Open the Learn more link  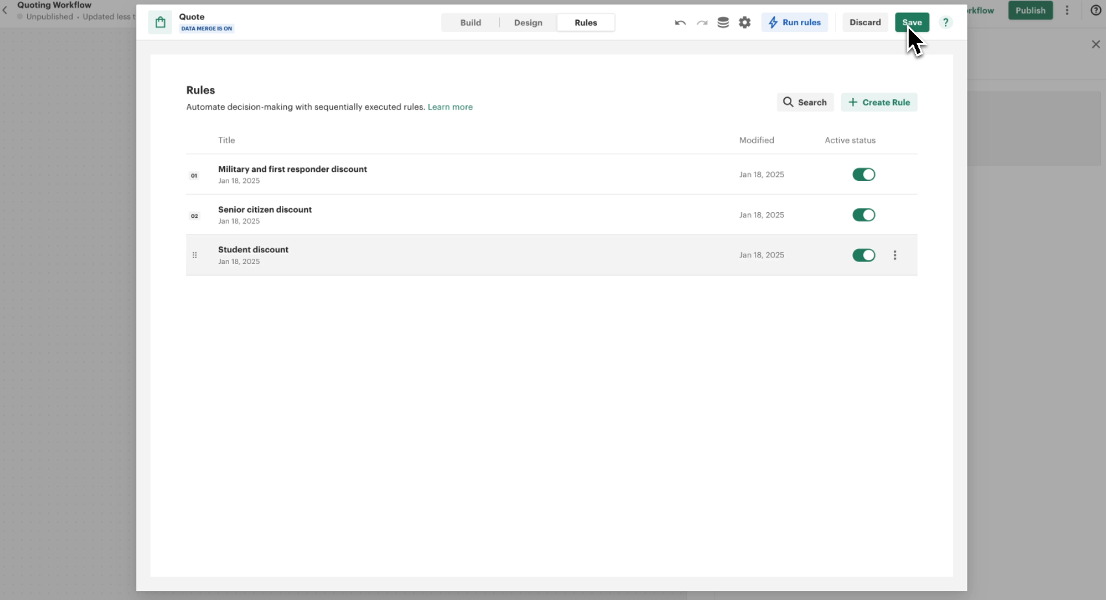tap(450, 107)
